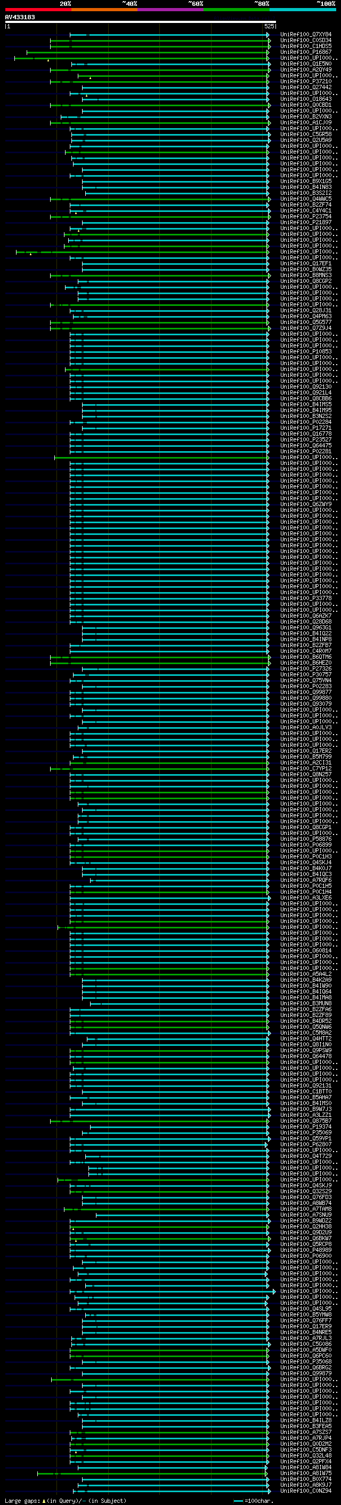The width and height of the screenshot is (341, 1505).
Task: Select the purple ~60% identity legend bar
Action: click(x=170, y=10)
